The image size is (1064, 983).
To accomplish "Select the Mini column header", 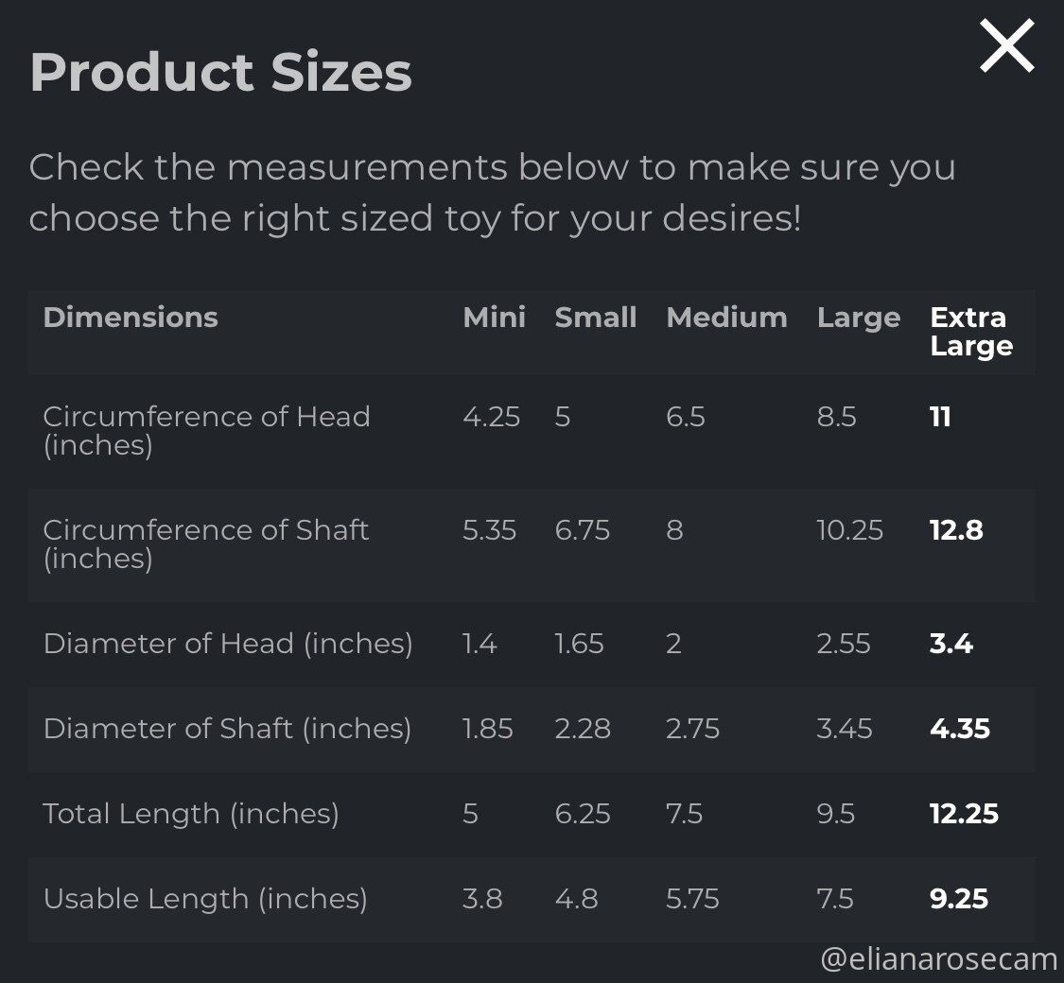I will click(494, 318).
